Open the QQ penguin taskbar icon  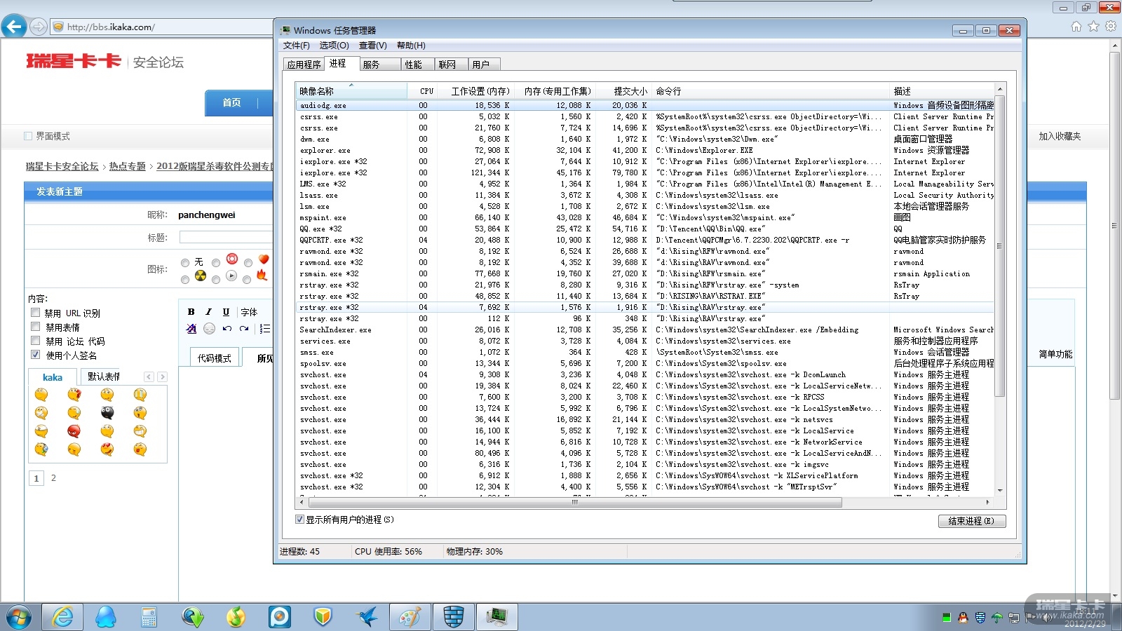(x=106, y=617)
